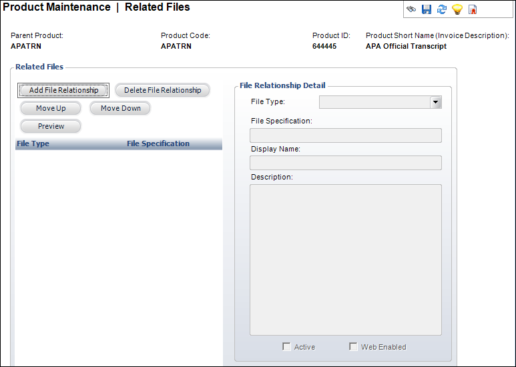The height and width of the screenshot is (367, 516).
Task: Save using the blue floppy disk icon
Action: [427, 9]
